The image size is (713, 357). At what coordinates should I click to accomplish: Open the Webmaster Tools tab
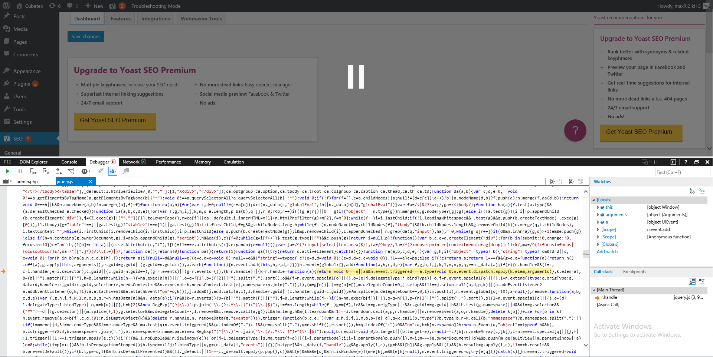click(x=201, y=19)
